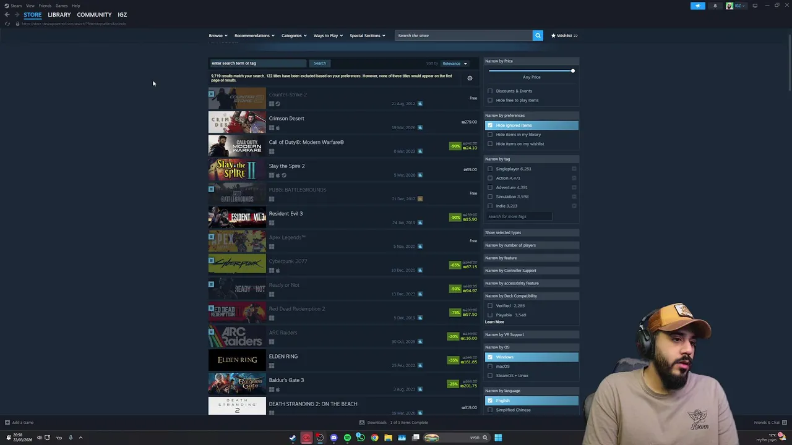Click the search for more tags field
Image resolution: width=792 pixels, height=445 pixels.
coord(519,216)
